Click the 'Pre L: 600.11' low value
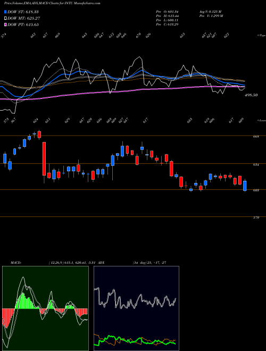 167,20
